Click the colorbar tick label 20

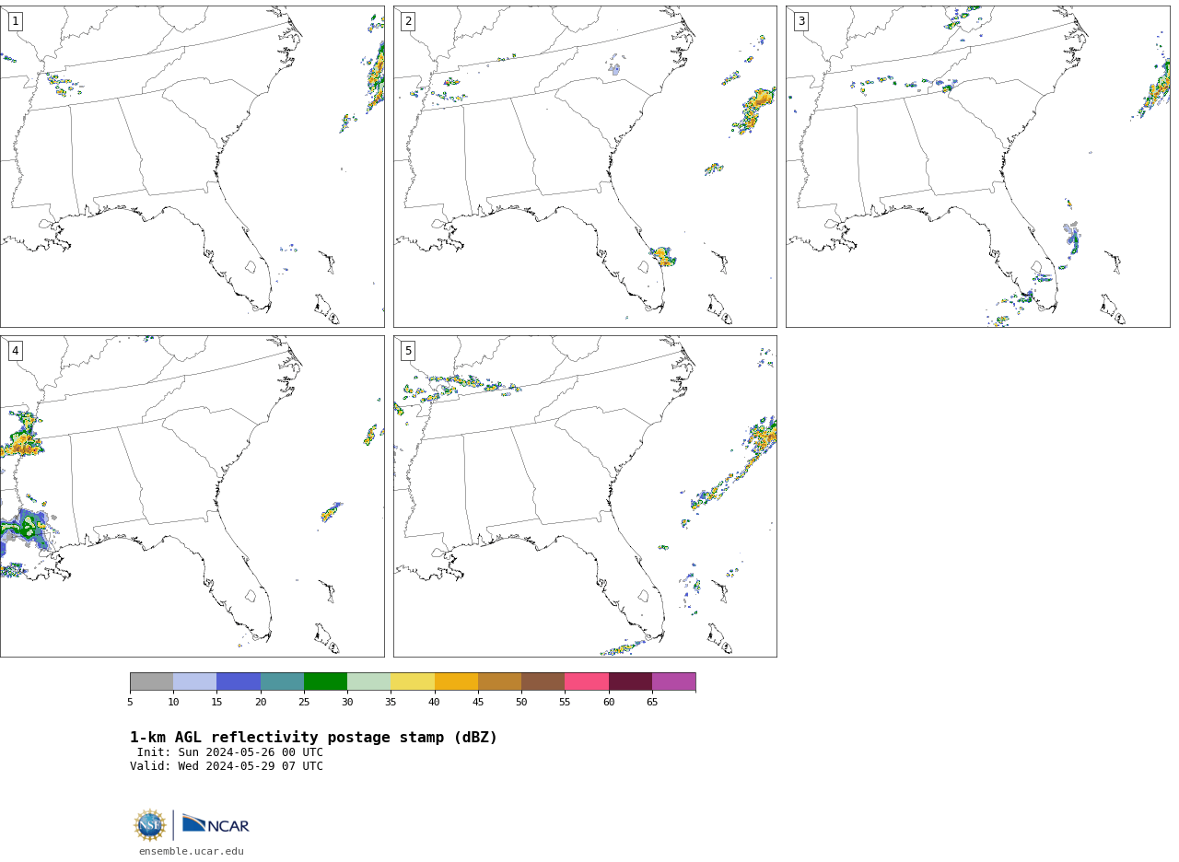click(x=261, y=703)
